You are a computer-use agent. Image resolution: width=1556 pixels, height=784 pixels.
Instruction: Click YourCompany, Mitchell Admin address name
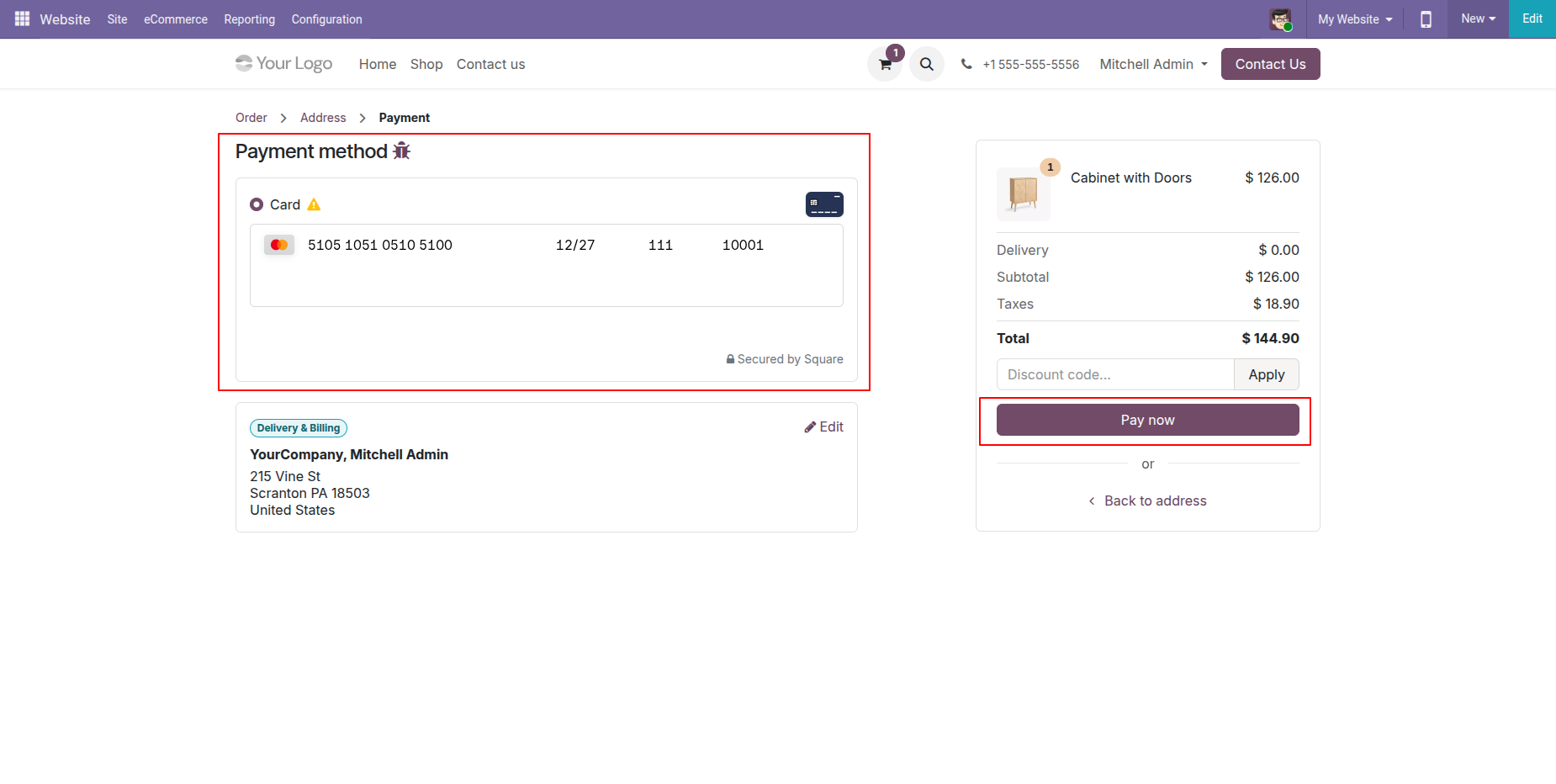pyautogui.click(x=349, y=454)
